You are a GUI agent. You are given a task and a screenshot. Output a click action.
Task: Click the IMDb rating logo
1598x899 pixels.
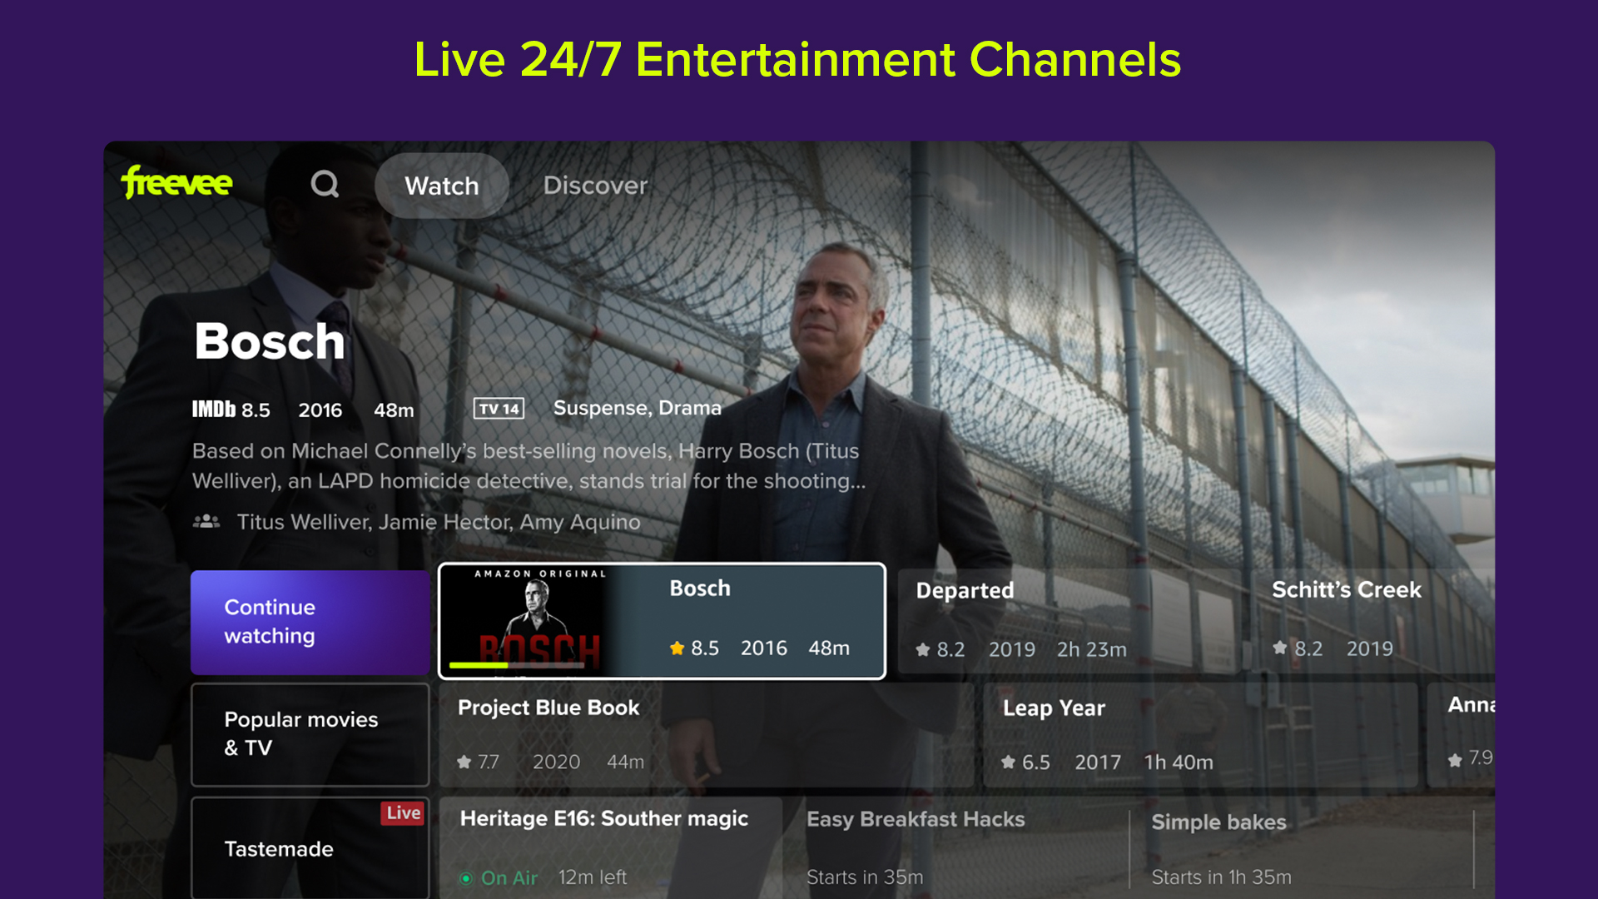pyautogui.click(x=214, y=410)
